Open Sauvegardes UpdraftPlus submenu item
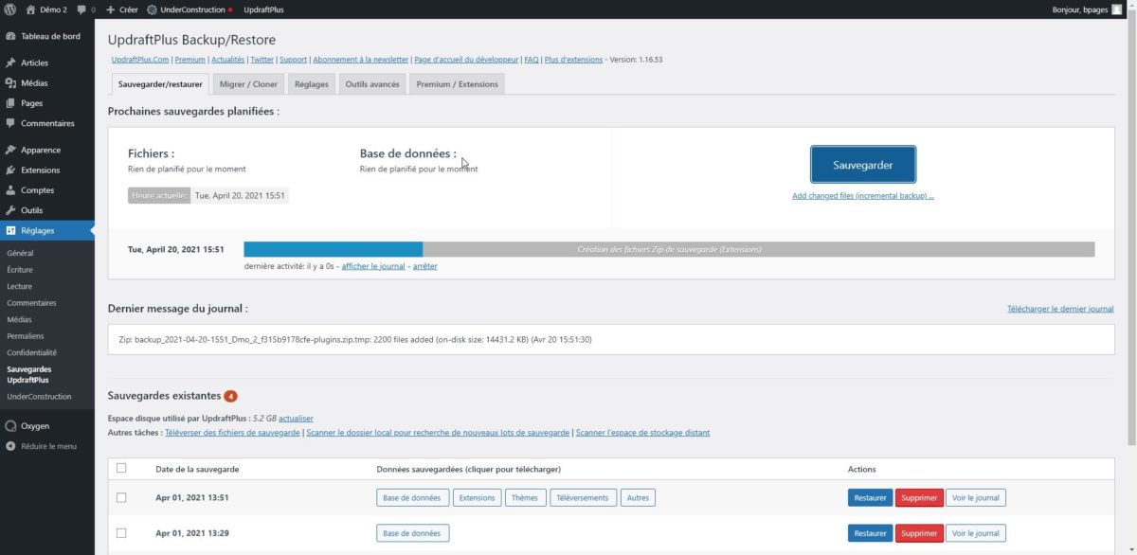1137x555 pixels. point(29,374)
